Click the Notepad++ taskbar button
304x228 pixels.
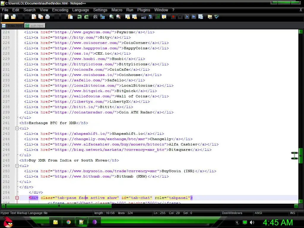click(x=81, y=222)
